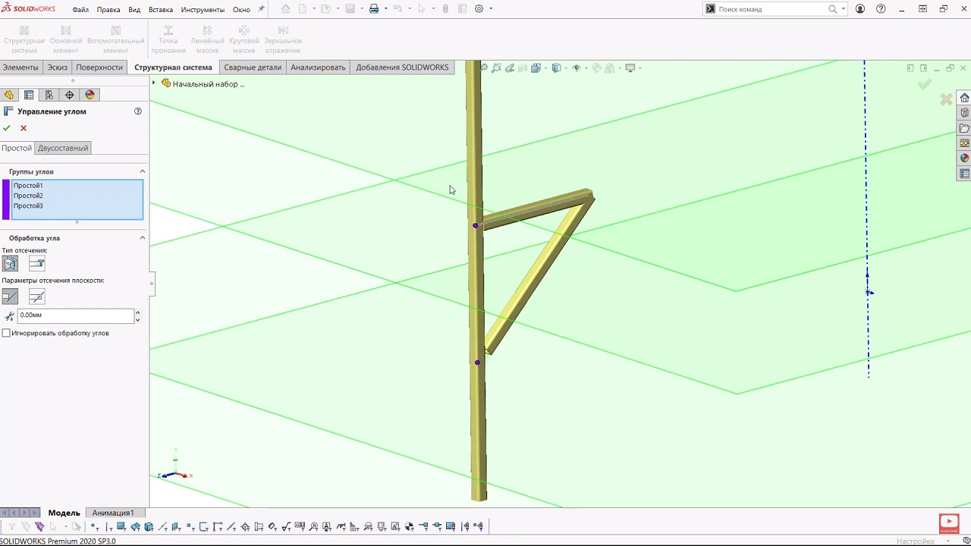This screenshot has width=971, height=546.
Task: Switch to the Сварные детали tab
Action: point(252,67)
